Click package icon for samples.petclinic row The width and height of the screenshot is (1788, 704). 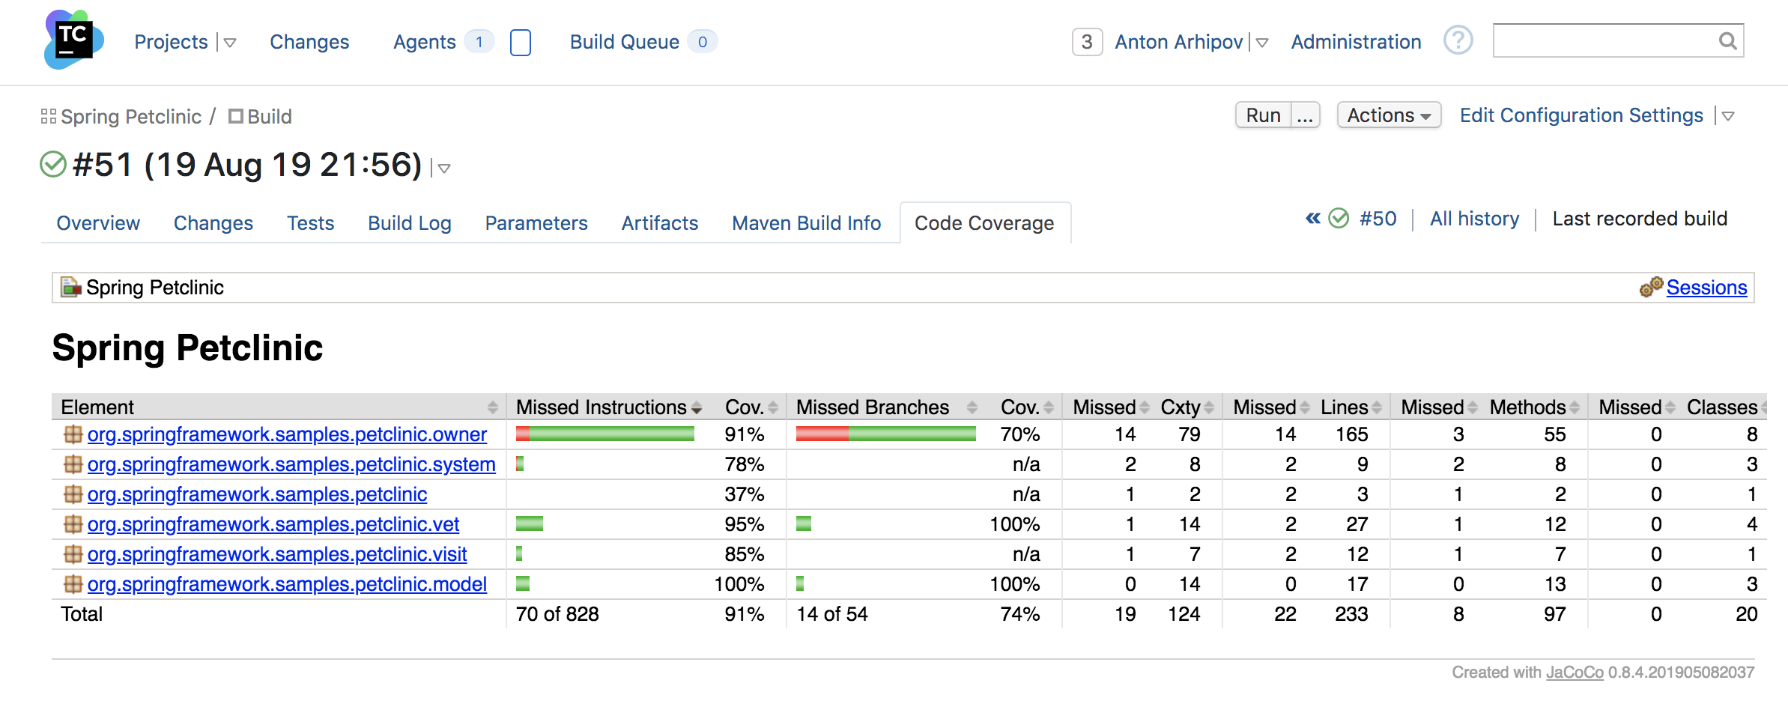point(73,494)
